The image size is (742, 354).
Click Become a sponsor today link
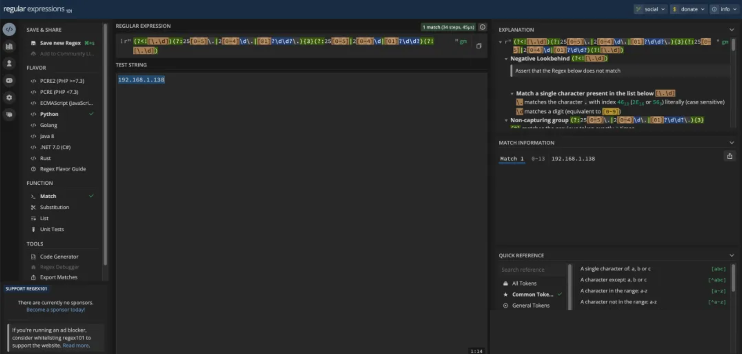(x=56, y=310)
